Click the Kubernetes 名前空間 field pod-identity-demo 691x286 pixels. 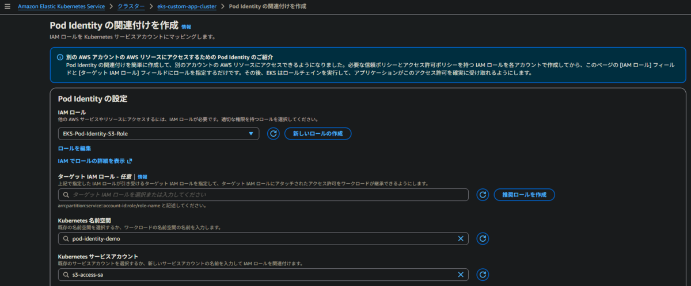coord(263,238)
